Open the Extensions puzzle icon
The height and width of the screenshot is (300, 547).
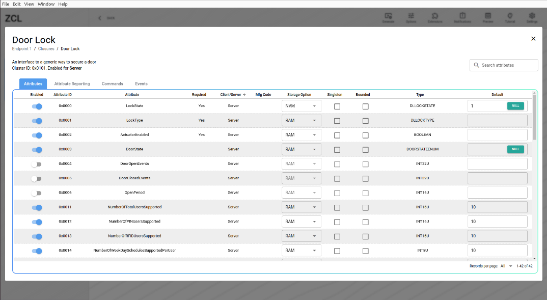(435, 16)
